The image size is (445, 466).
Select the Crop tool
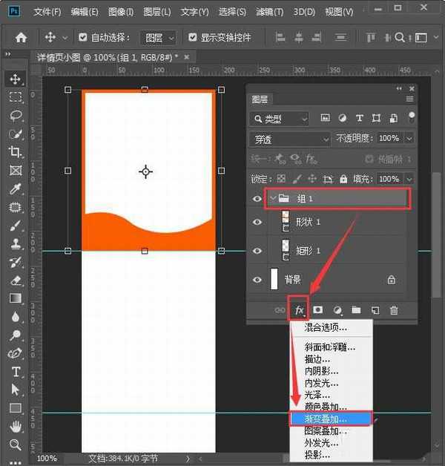[x=15, y=151]
